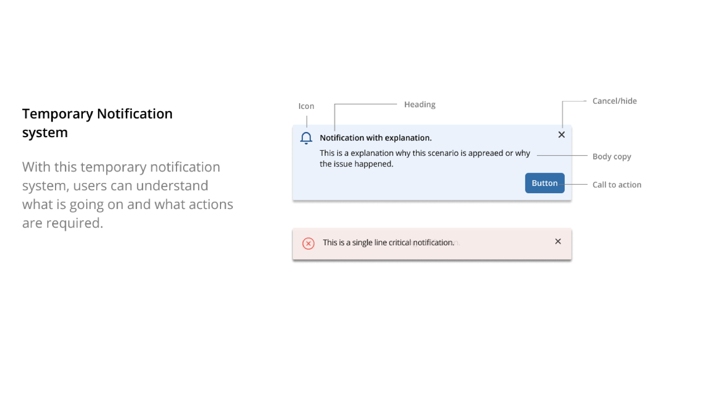Click the "Call to action" annotation label
The image size is (704, 396).
617,184
